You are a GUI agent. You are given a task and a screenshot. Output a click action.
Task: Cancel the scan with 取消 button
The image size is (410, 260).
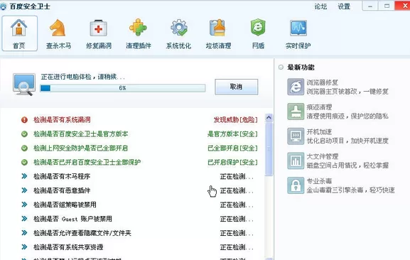point(236,87)
